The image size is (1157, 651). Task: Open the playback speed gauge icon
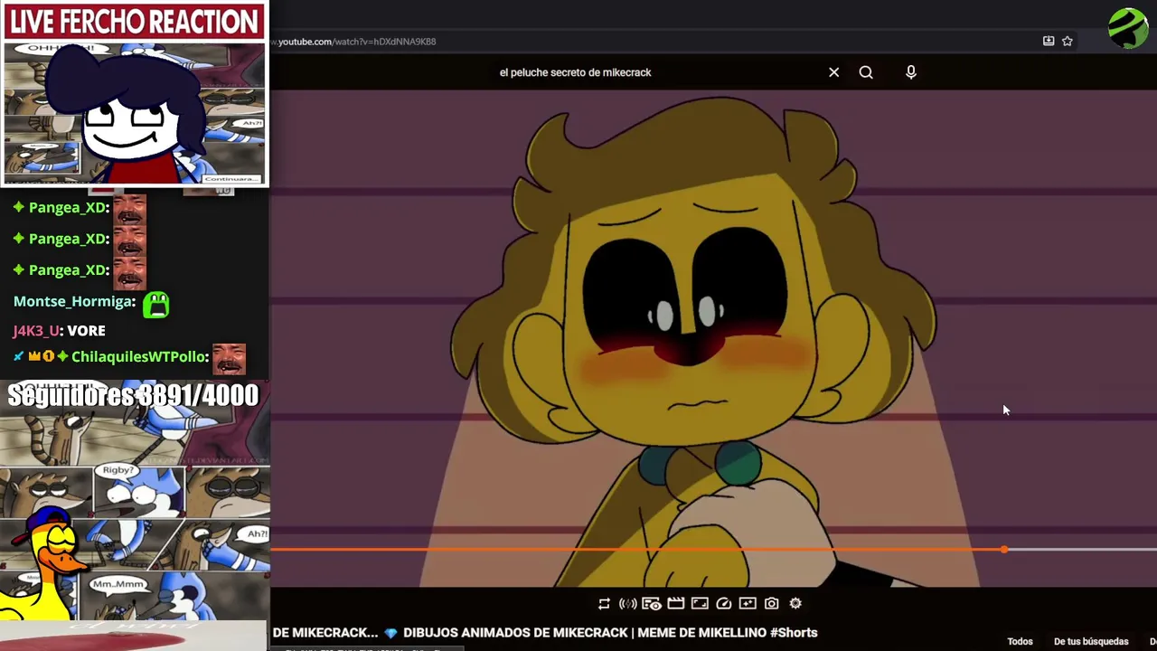tap(723, 603)
